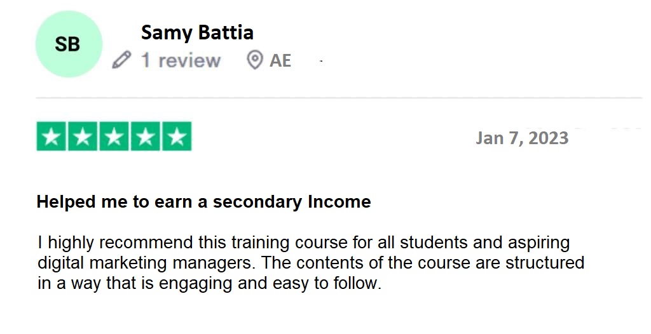The image size is (651, 334).
Task: Open Samy Battia's profile name
Action: point(197,32)
